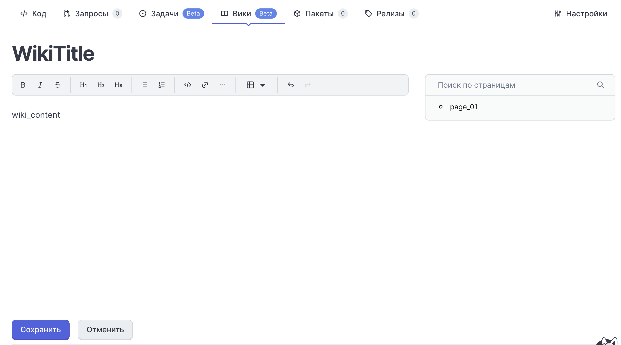Insert a table
Viewport: 621px width, 345px height.
tap(250, 85)
